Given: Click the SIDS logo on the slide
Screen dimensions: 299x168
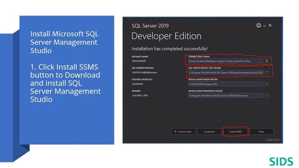Looking at the screenshot, I should point(281,161).
